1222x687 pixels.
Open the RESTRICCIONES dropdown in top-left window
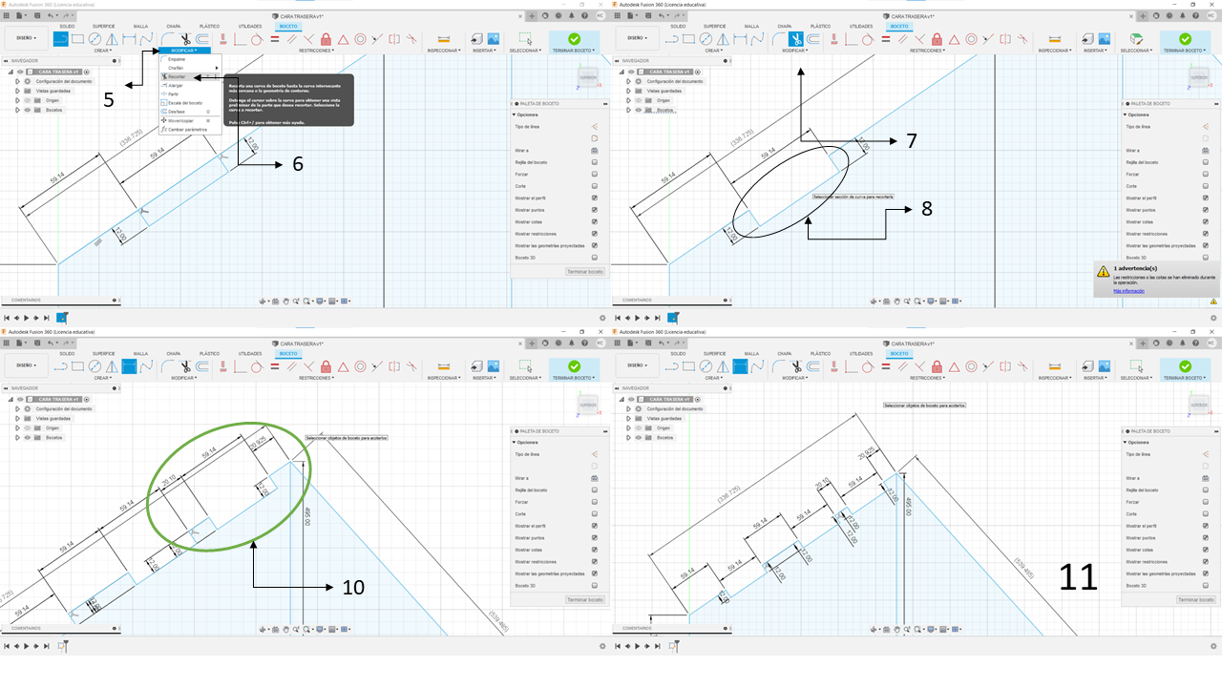[316, 51]
